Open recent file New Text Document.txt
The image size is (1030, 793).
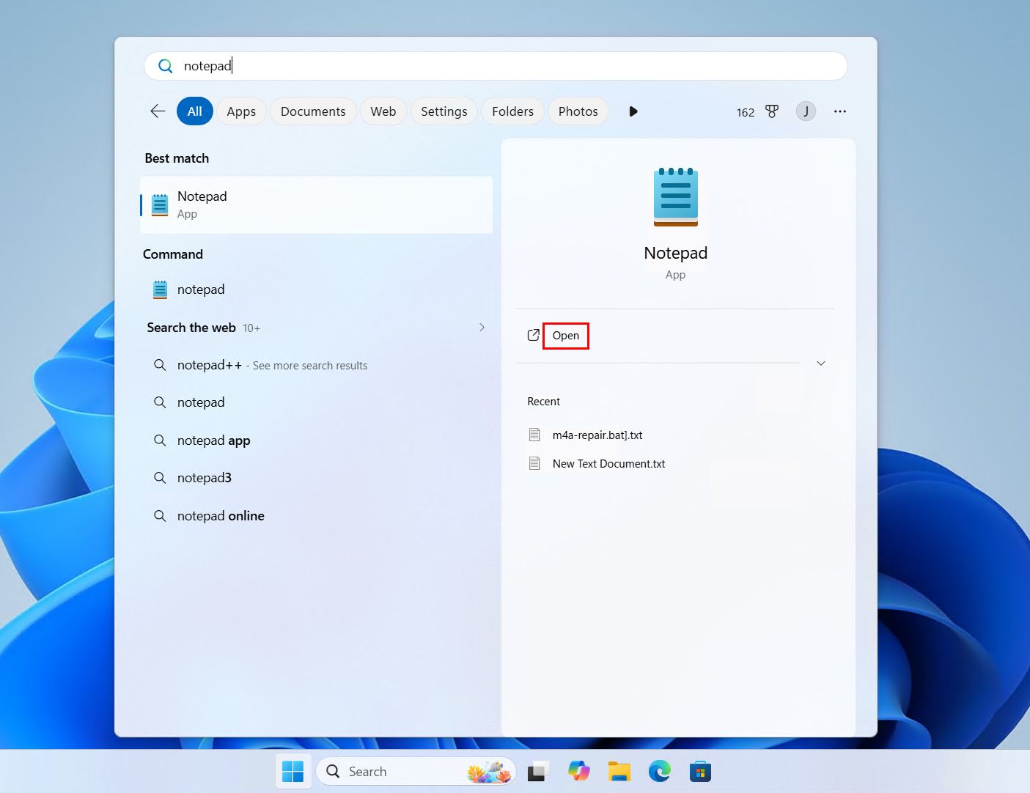[x=609, y=464]
